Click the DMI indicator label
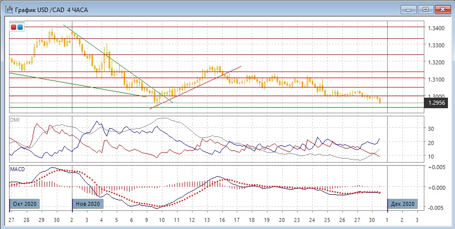The height and width of the screenshot is (229, 455). pos(14,120)
